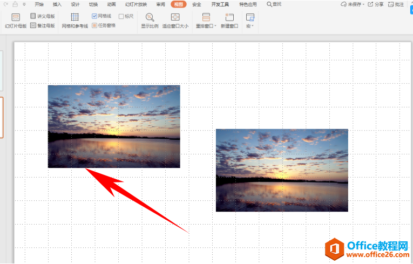Uncheck the 网格线 gridlines checkbox
The width and height of the screenshot is (413, 264).
pyautogui.click(x=94, y=16)
